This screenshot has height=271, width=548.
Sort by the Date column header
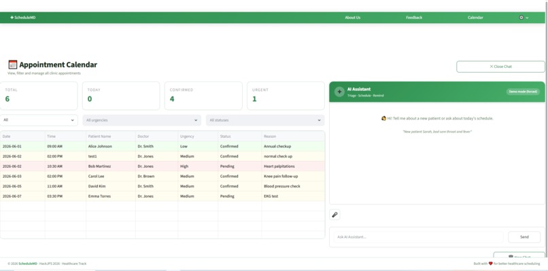(22, 137)
